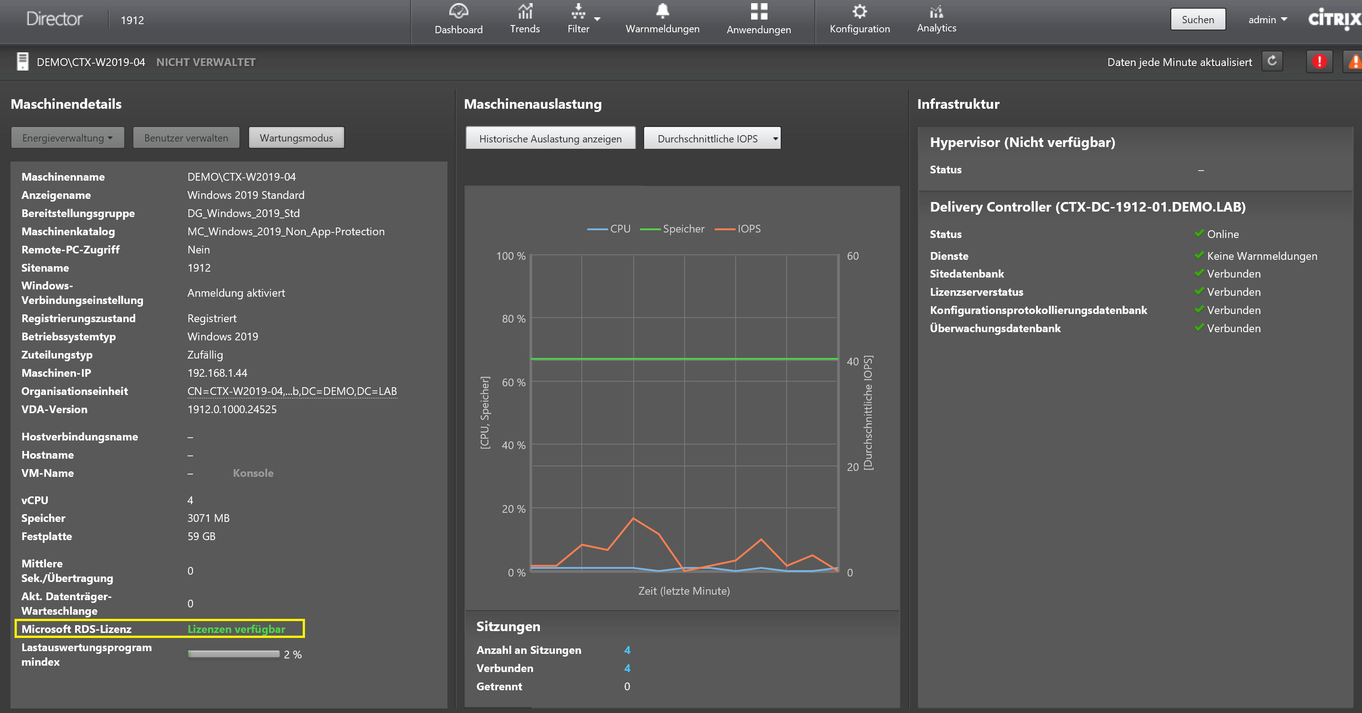
Task: Open the Durchschnittliche IOPS dropdown
Action: 711,138
